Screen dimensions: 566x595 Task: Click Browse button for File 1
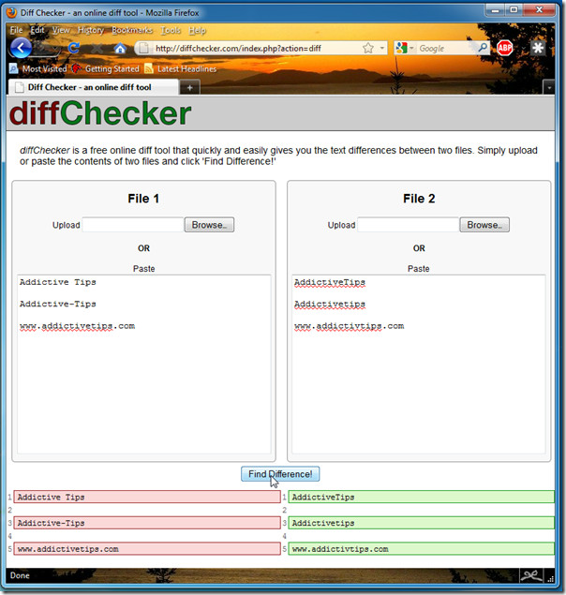pos(209,225)
